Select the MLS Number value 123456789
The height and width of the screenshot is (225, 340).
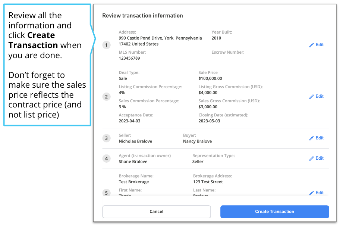click(x=129, y=58)
